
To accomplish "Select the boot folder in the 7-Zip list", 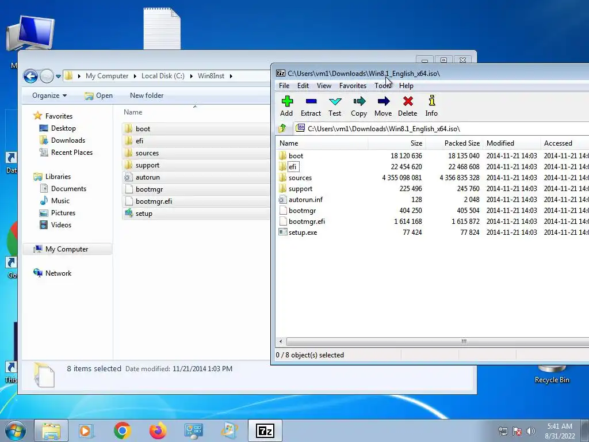I will pos(296,155).
